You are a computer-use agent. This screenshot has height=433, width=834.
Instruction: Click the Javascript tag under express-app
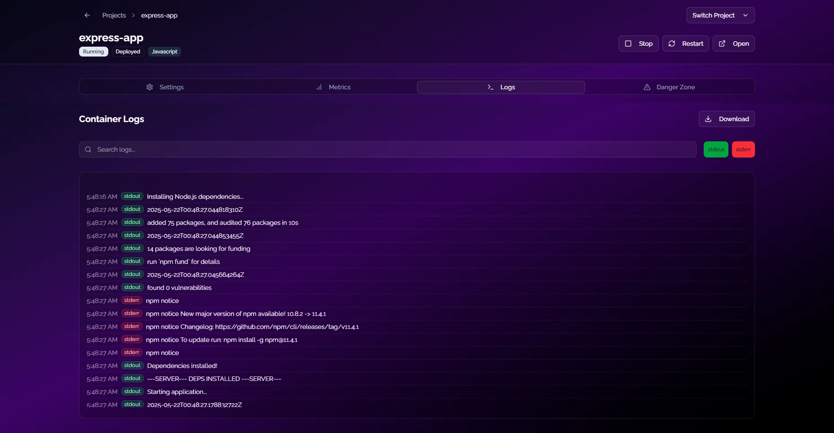coord(164,51)
